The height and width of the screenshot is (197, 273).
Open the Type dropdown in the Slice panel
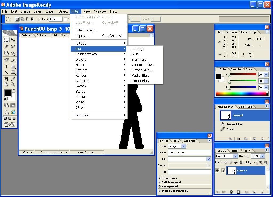[x=183, y=146]
